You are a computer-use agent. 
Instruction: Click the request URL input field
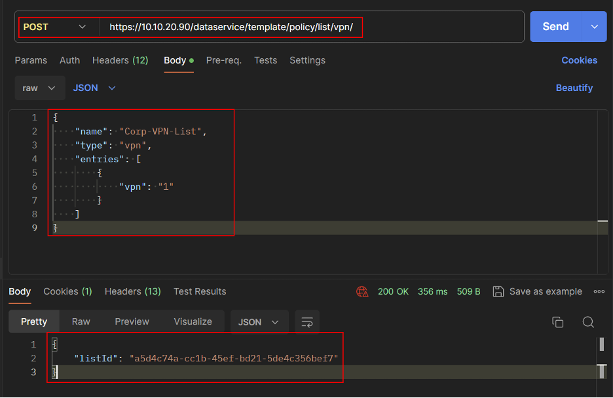(x=308, y=27)
